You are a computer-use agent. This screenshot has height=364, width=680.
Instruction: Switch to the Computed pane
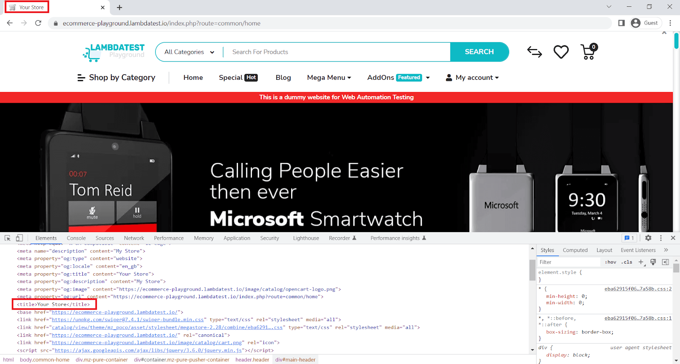(x=575, y=250)
